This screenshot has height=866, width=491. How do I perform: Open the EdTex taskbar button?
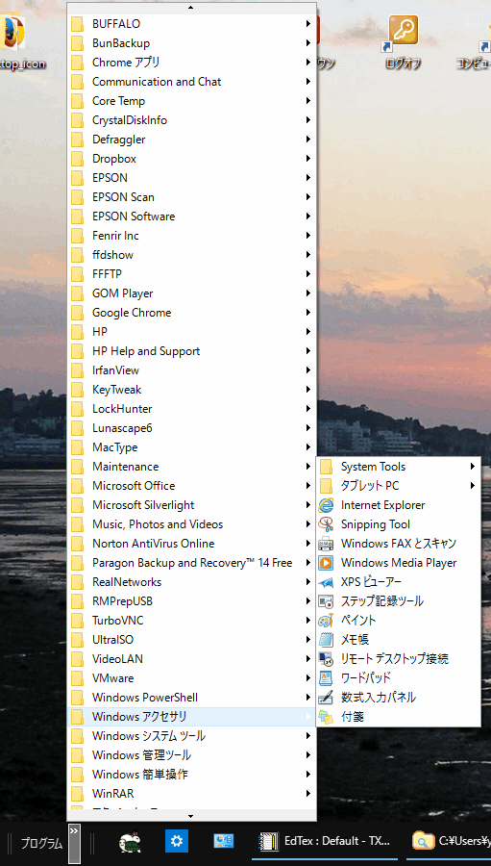click(x=325, y=841)
